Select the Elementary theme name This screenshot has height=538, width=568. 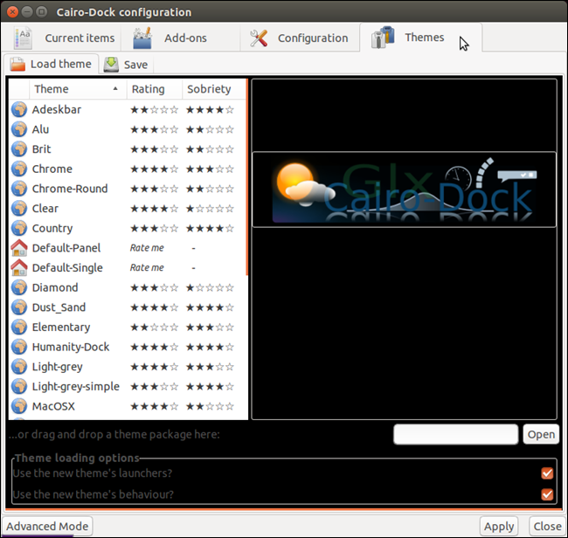61,328
